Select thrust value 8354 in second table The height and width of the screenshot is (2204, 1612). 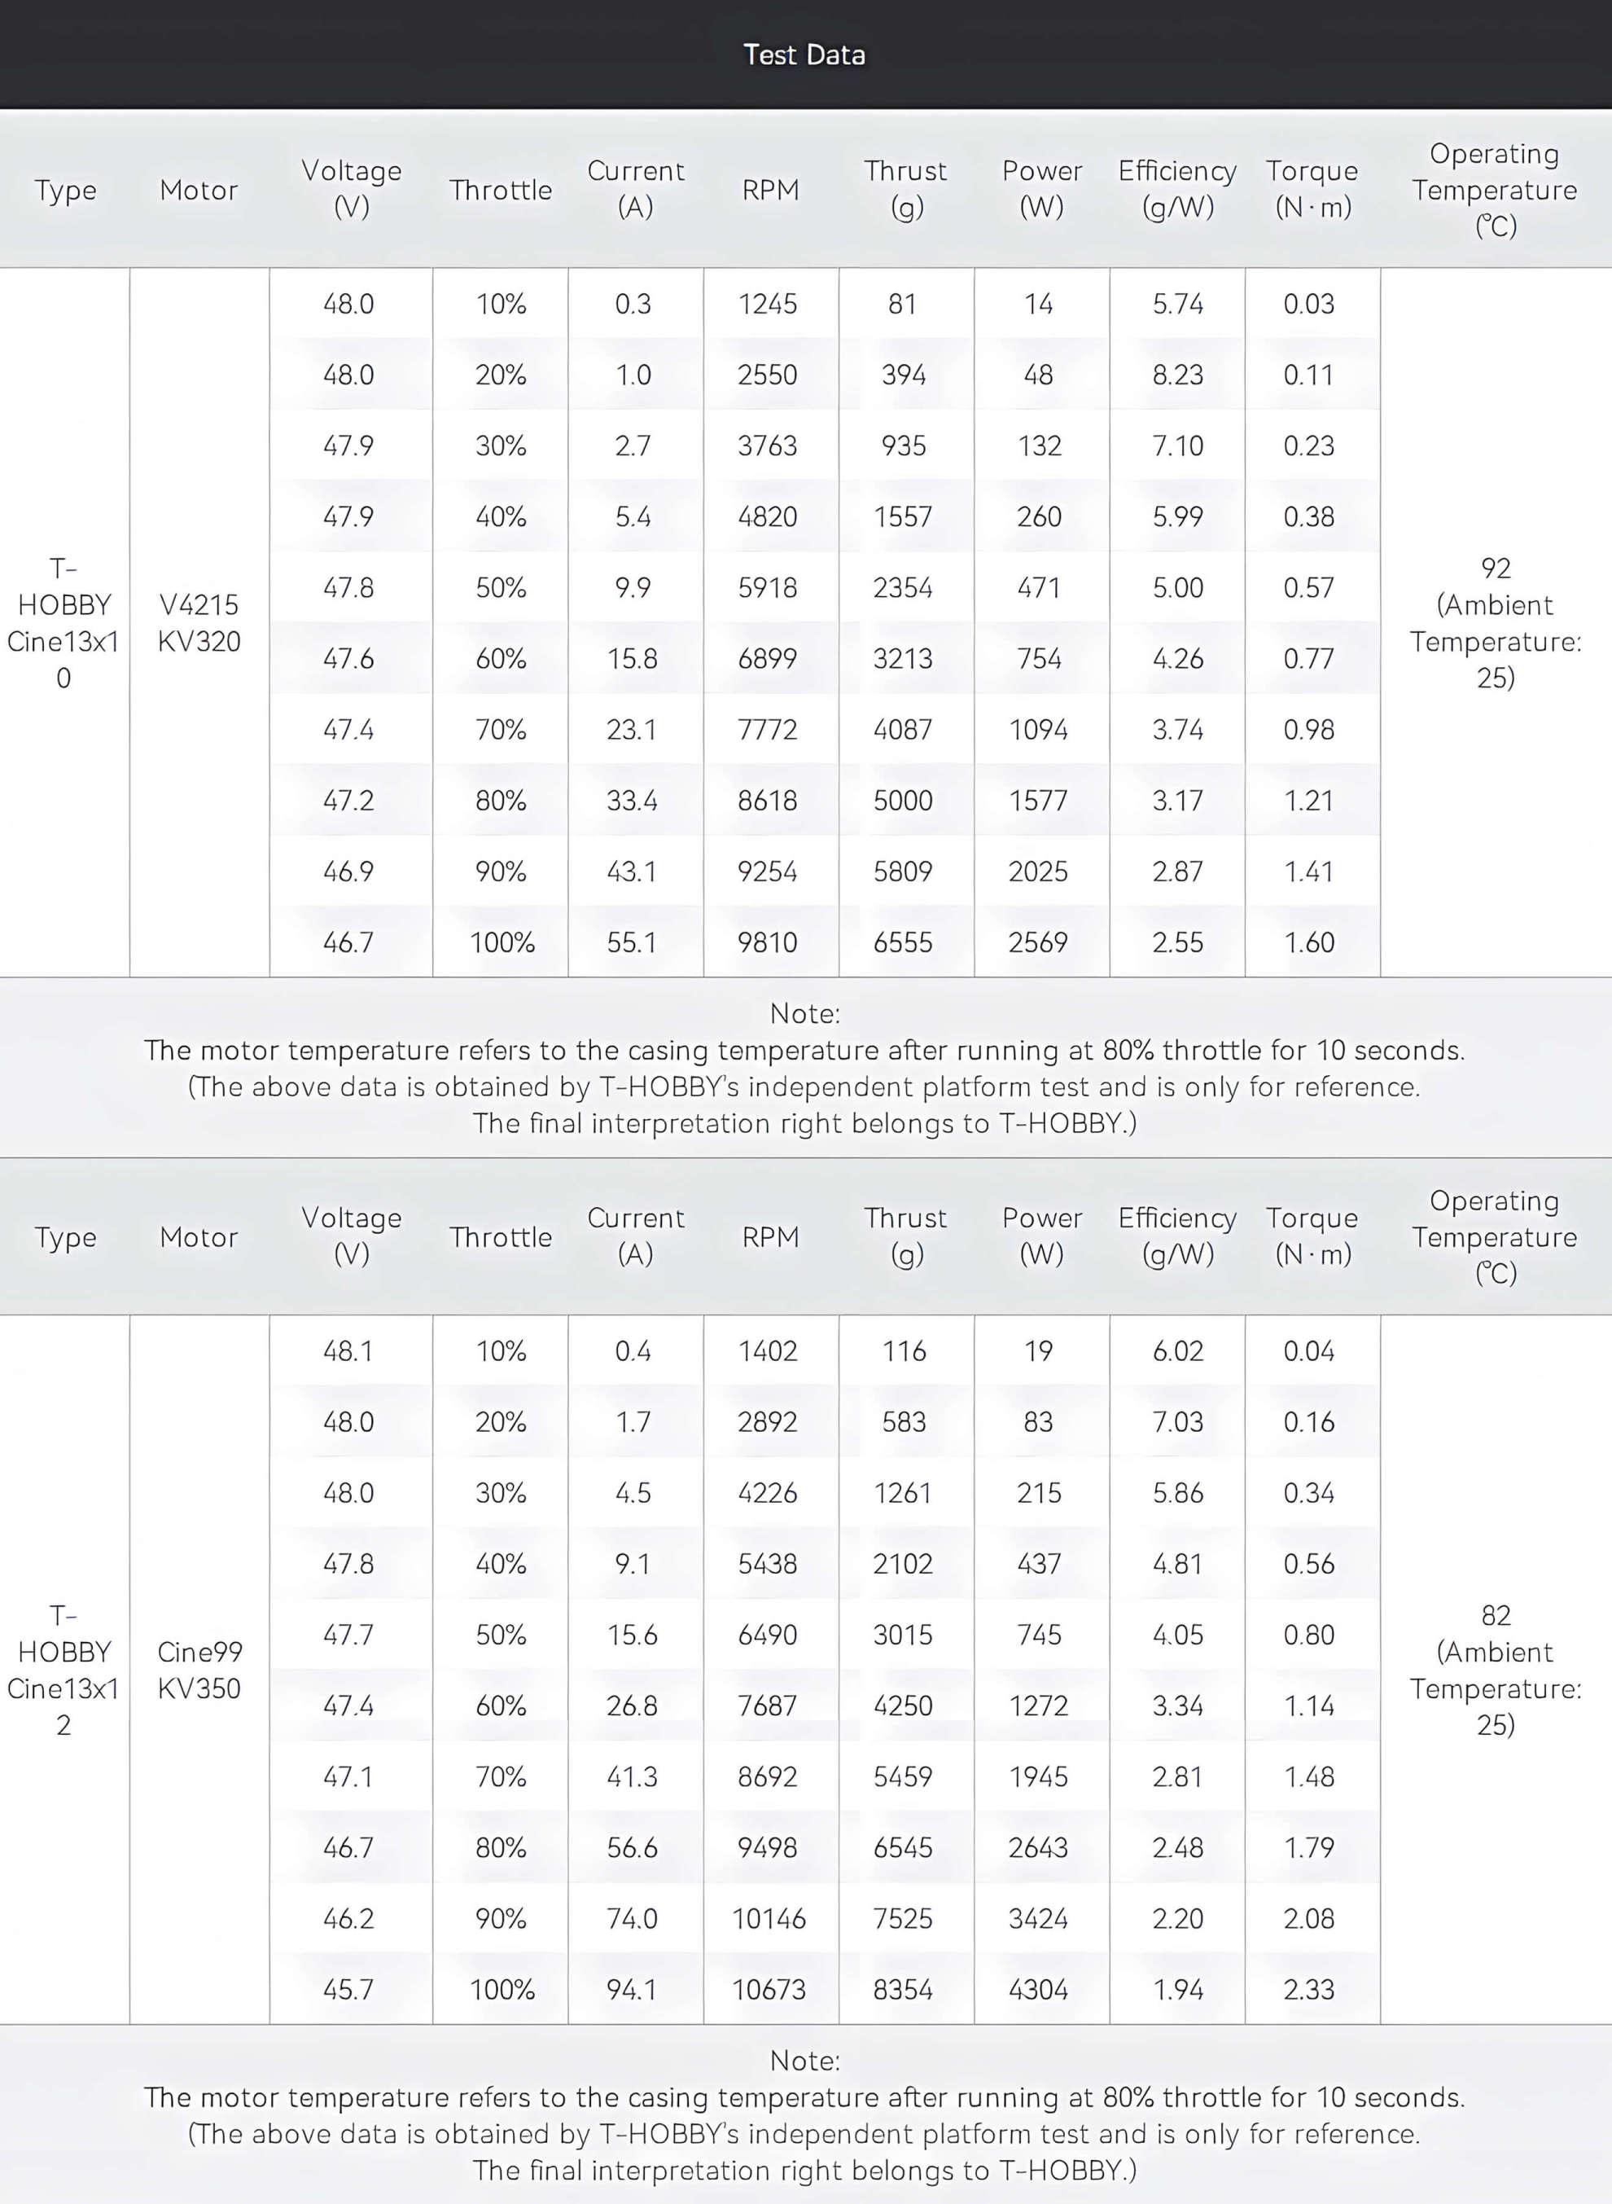point(904,1989)
